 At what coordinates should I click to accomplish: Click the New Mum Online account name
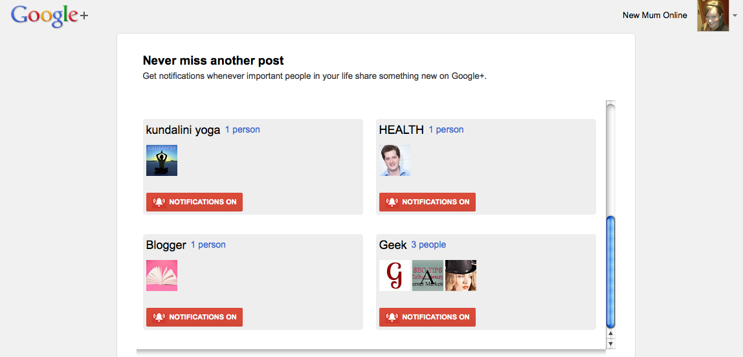pyautogui.click(x=654, y=15)
